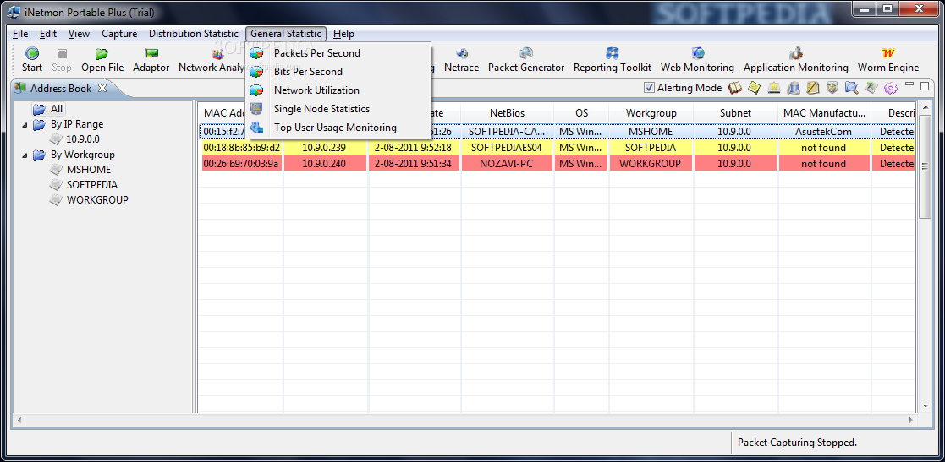945x462 pixels.
Task: Choose Network Utilization menu entry
Action: pyautogui.click(x=338, y=90)
